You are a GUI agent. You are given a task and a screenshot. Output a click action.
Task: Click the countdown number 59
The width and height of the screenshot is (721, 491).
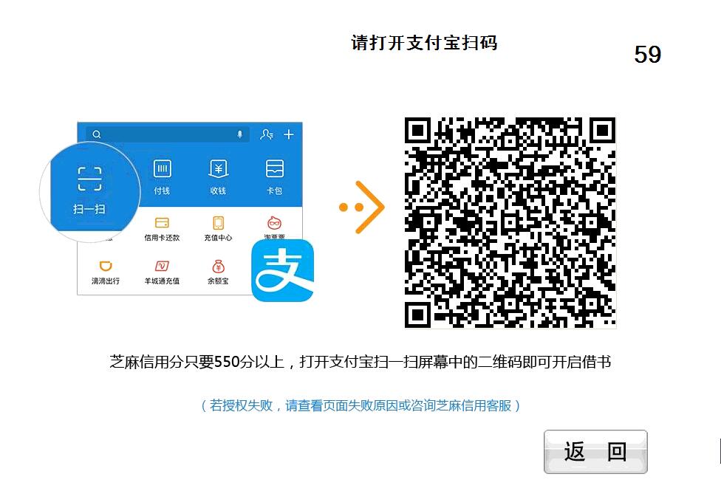(647, 54)
